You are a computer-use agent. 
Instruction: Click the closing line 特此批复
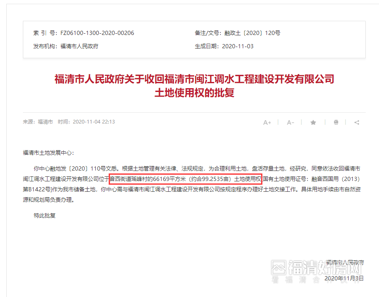tap(45, 215)
